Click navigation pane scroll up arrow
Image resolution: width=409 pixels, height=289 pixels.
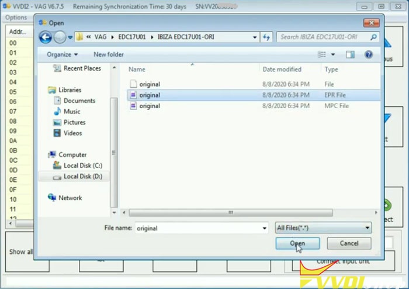[x=115, y=68]
